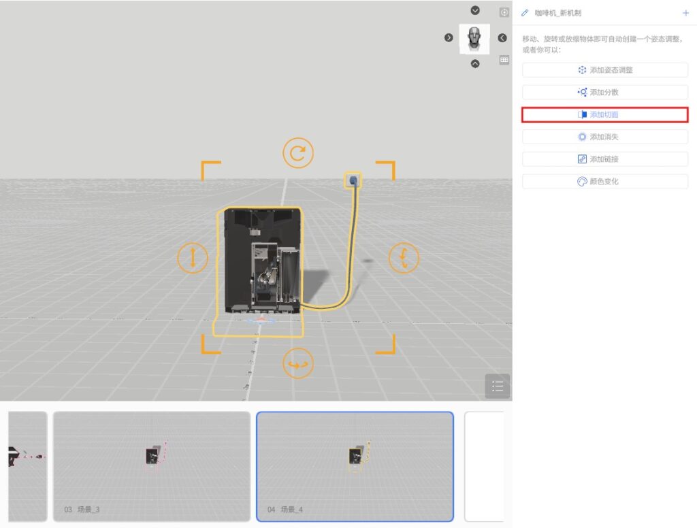
Task: Click the highlighted 添加切面 button
Action: coord(605,115)
